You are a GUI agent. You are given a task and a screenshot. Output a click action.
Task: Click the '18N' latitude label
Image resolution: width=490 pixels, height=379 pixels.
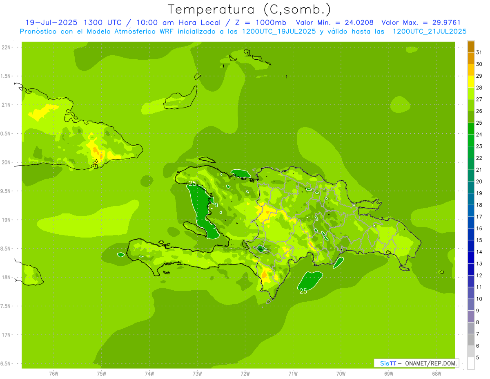coord(7,277)
